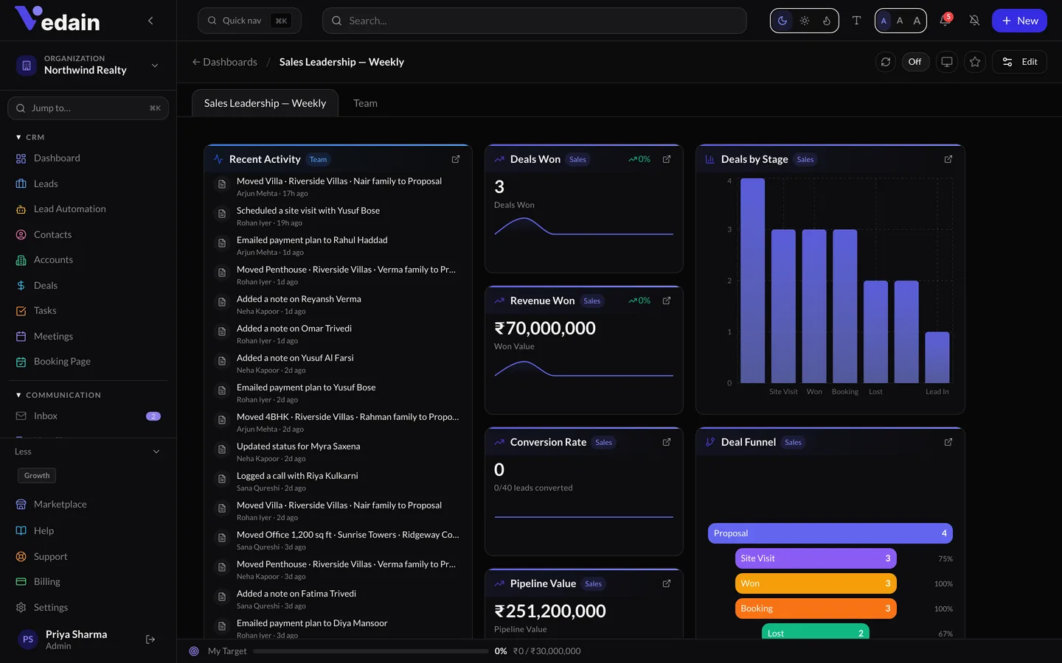Open Dashboard in sidebar
The width and height of the screenshot is (1062, 663).
pos(88,158)
